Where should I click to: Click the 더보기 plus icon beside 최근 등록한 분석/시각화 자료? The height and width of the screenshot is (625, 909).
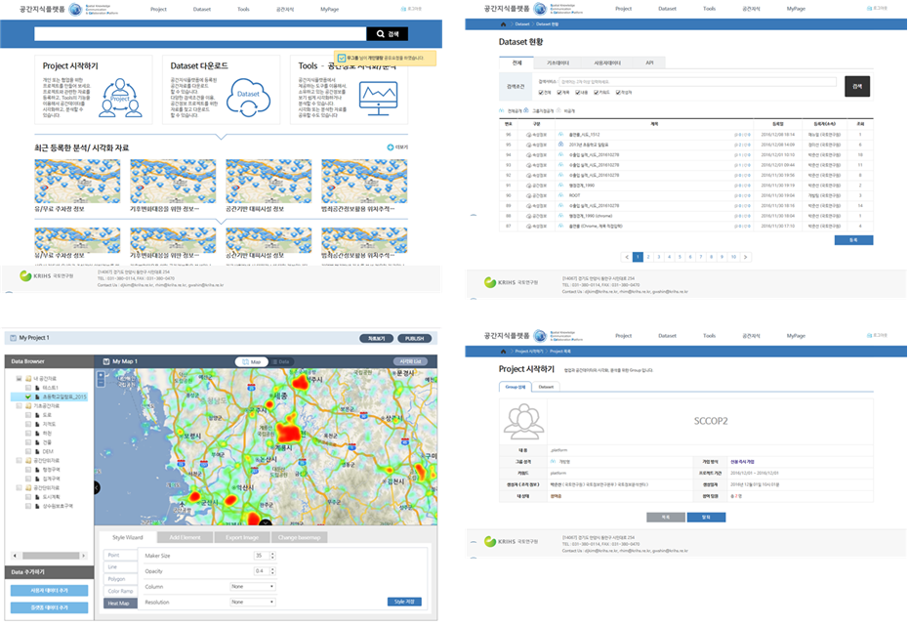pyautogui.click(x=391, y=147)
